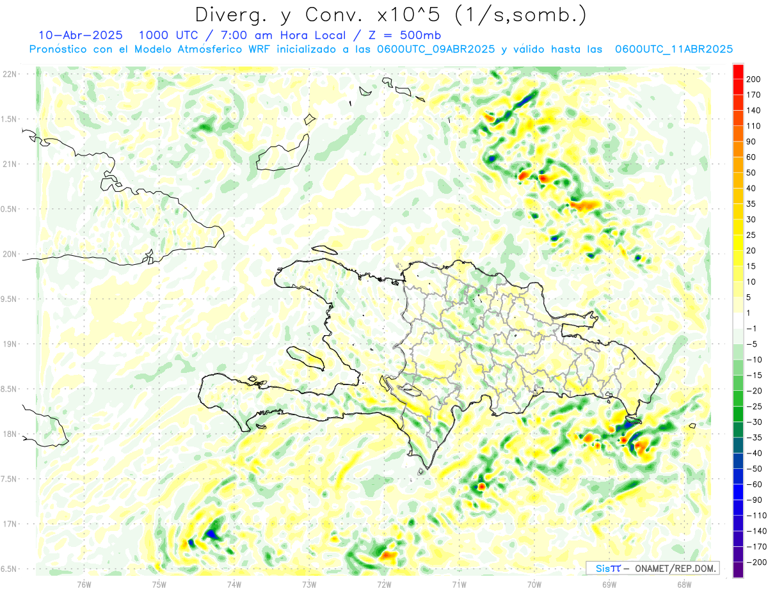The image size is (768, 593).
Task: Click the color scale label '-15'
Action: point(753,376)
